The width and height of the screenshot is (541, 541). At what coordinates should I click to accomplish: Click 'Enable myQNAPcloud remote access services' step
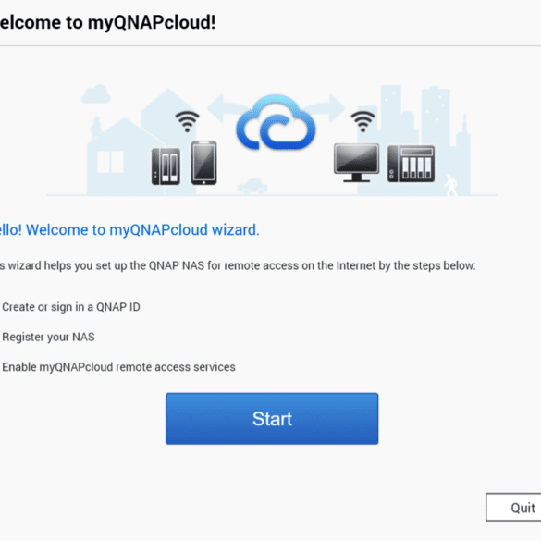(118, 367)
